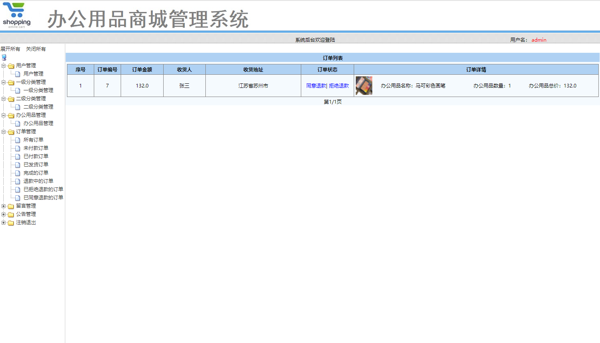Expand the 公告管理 tree node
The height and width of the screenshot is (343, 600).
coord(4,214)
